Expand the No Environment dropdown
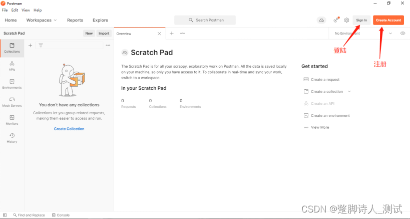The width and height of the screenshot is (410, 219). [364, 34]
